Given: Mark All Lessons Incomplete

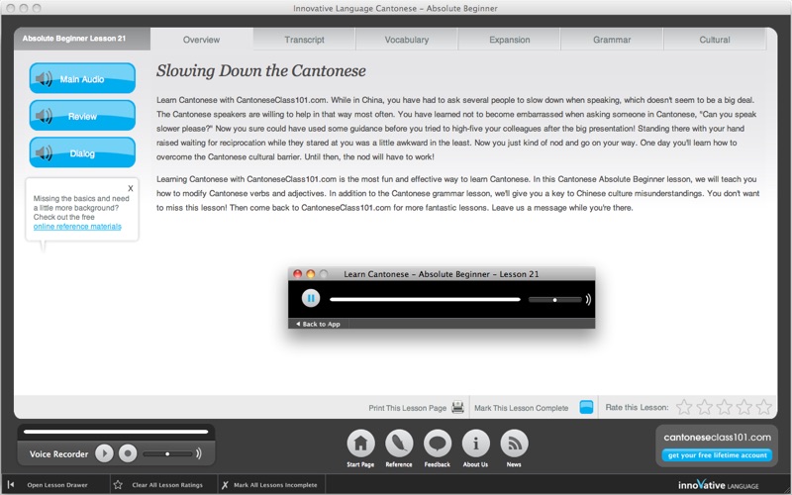Looking at the screenshot, I should pyautogui.click(x=275, y=485).
